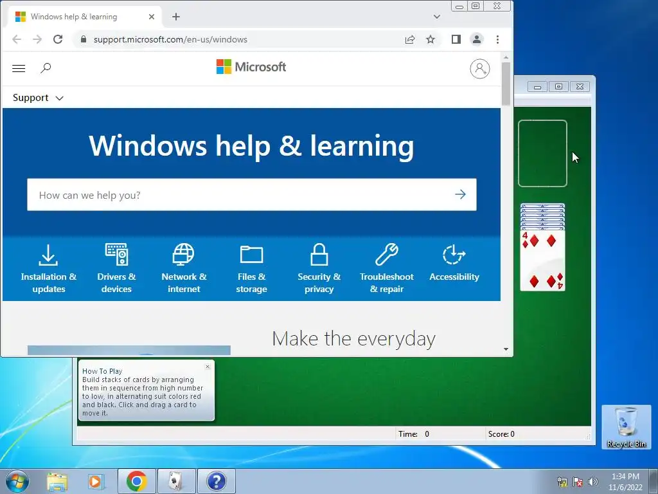Open Security & privacy
Image resolution: width=658 pixels, height=494 pixels.
[319, 269]
